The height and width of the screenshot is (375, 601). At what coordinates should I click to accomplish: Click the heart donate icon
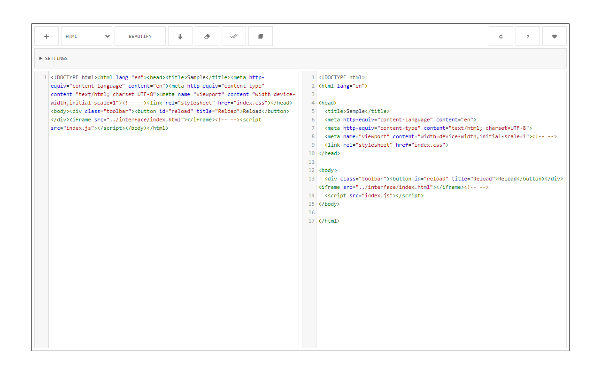(x=554, y=36)
